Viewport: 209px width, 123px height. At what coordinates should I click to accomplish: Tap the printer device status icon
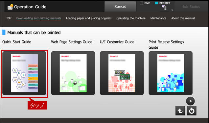(164, 8)
